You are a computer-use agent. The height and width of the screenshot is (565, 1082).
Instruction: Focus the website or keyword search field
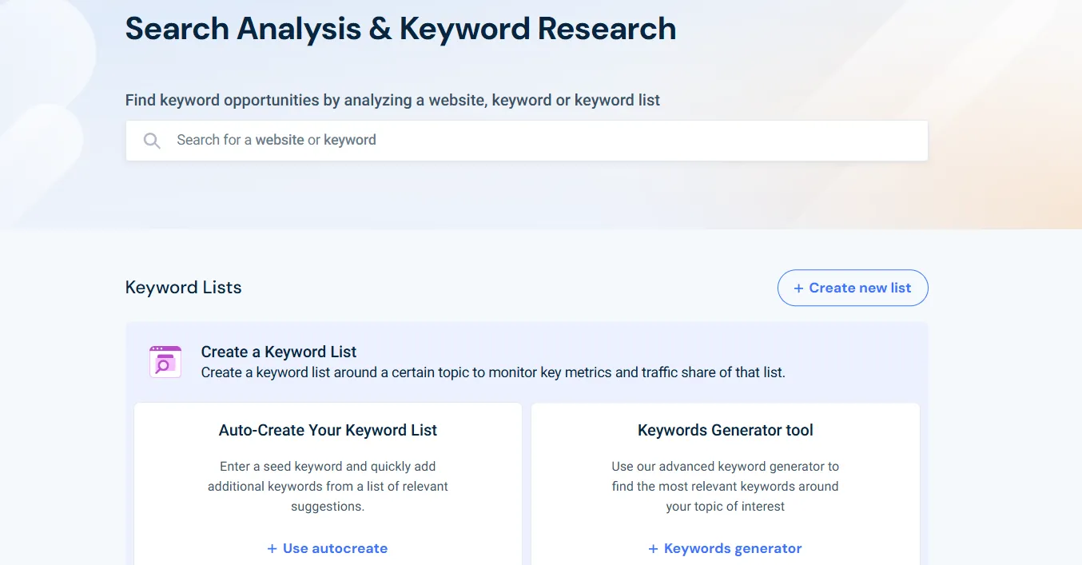click(x=543, y=141)
